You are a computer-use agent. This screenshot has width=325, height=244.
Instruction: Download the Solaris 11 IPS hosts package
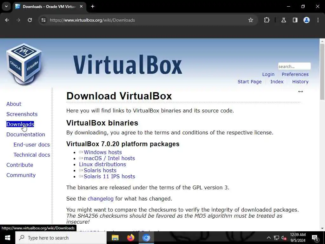[x=109, y=176]
